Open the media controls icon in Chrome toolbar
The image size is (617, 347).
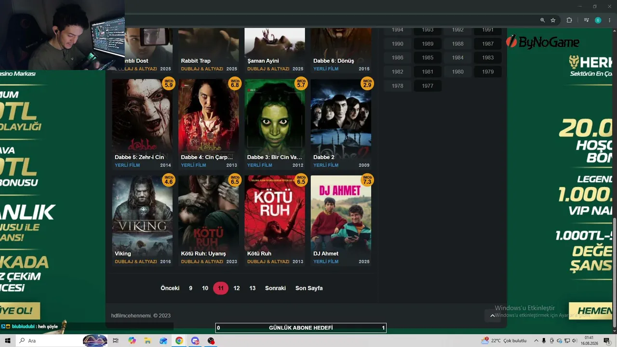(586, 20)
